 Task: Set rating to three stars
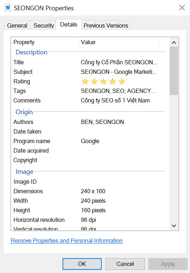pyautogui.click(x=103, y=81)
